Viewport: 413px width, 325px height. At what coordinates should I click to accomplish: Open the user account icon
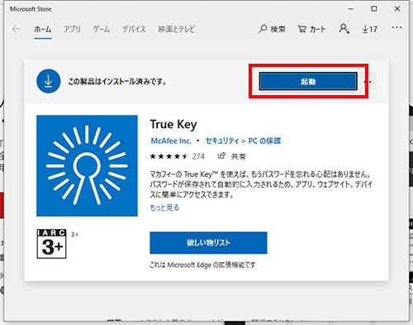pos(344,29)
